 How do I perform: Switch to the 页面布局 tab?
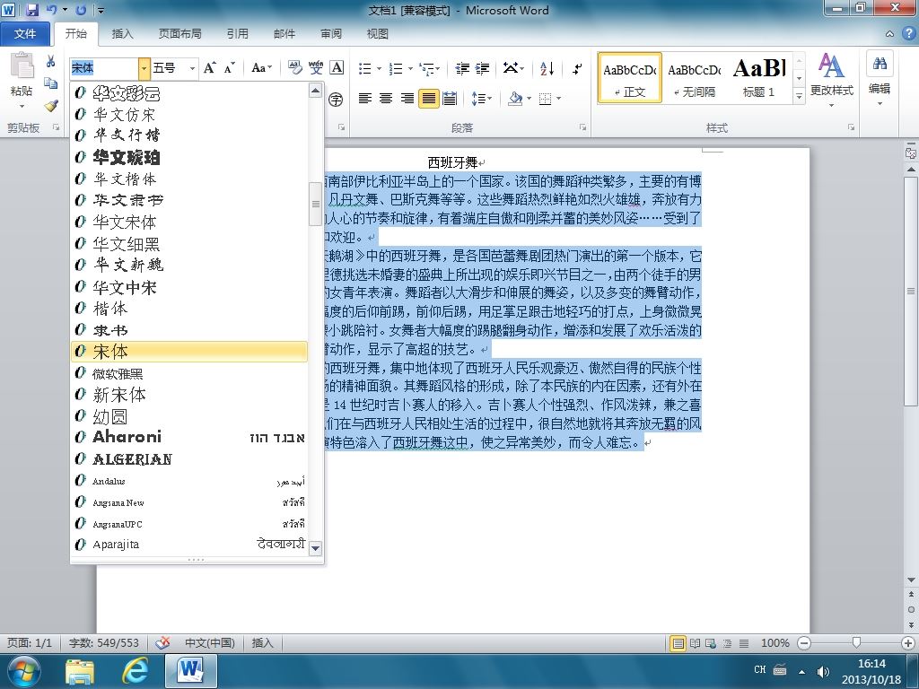(x=179, y=34)
